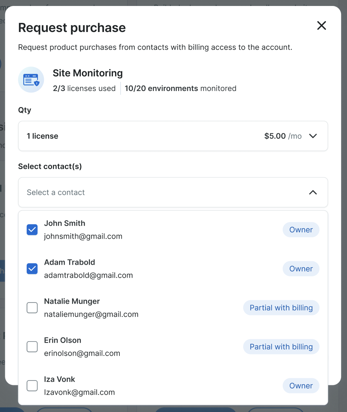The image size is (347, 412).
Task: Click Erin Olson's Partial with billing tag
Action: [x=281, y=347]
